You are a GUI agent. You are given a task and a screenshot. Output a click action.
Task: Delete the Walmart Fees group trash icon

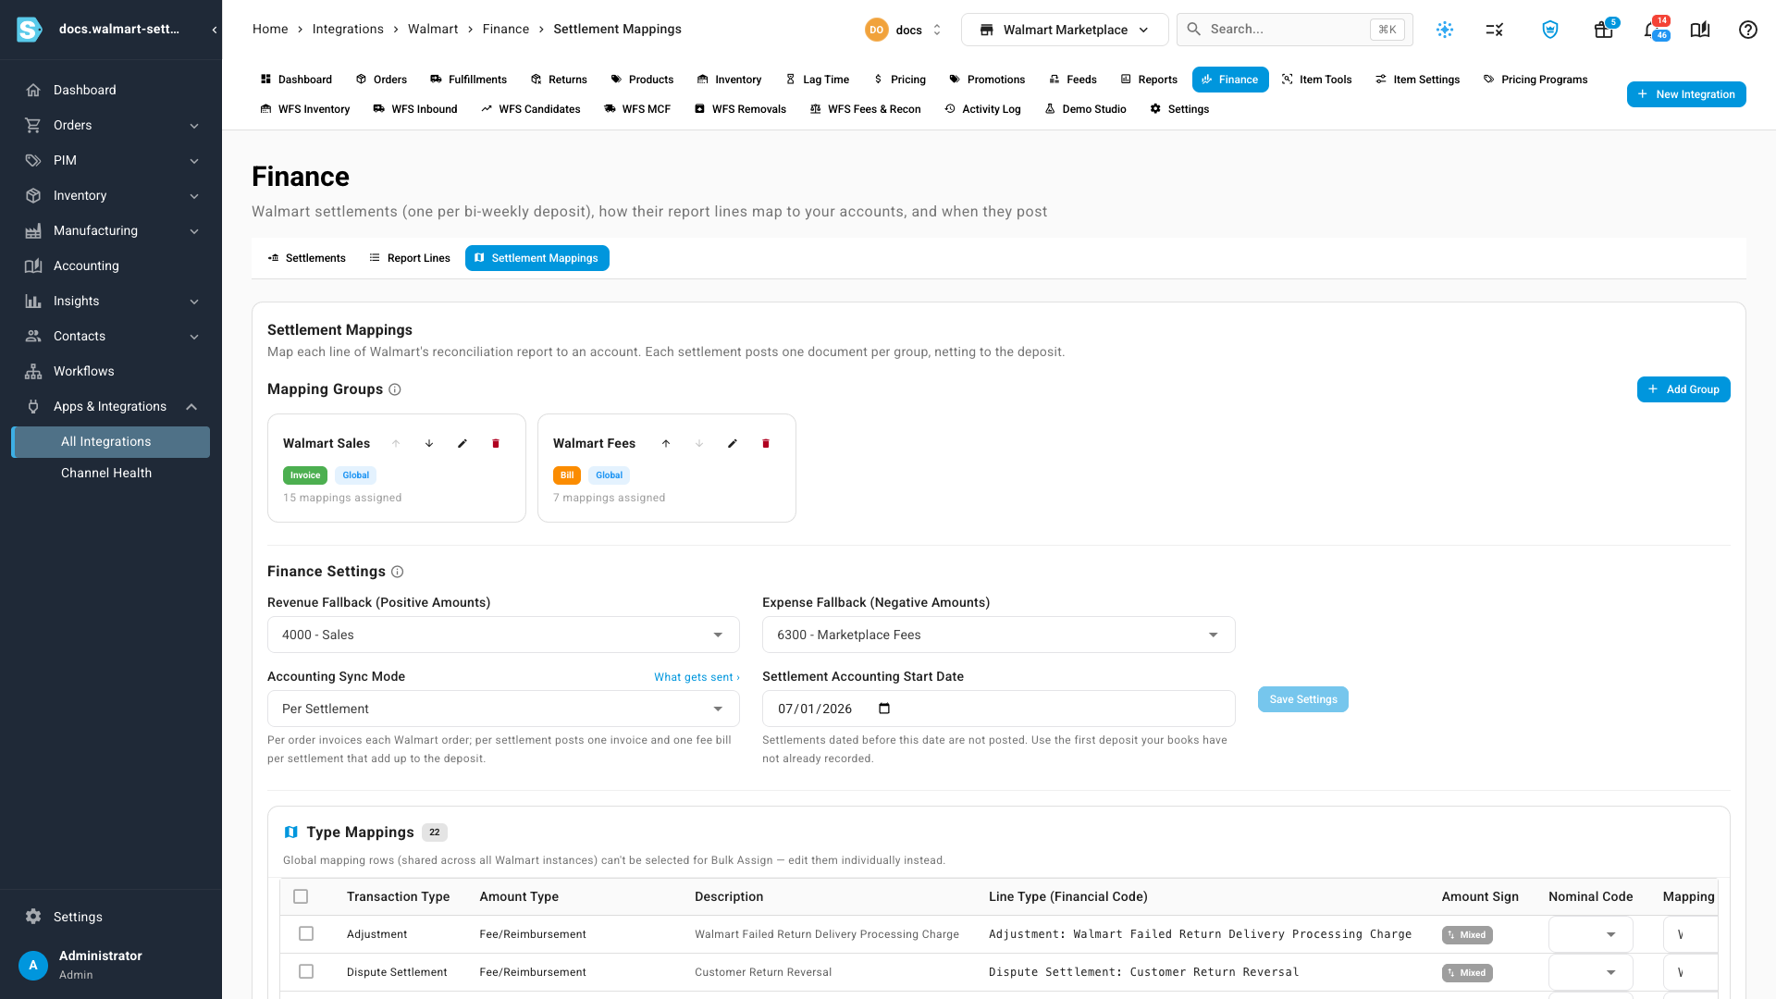point(766,444)
